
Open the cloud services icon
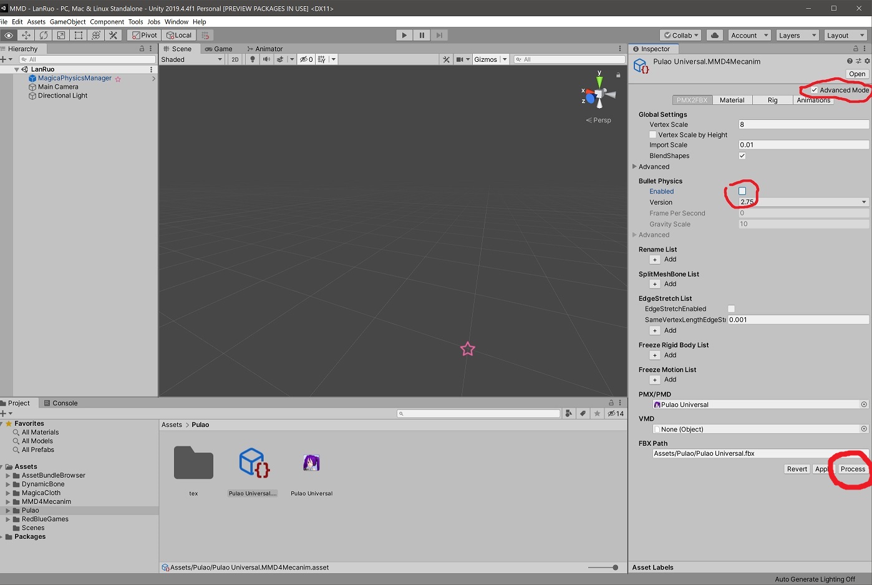715,36
